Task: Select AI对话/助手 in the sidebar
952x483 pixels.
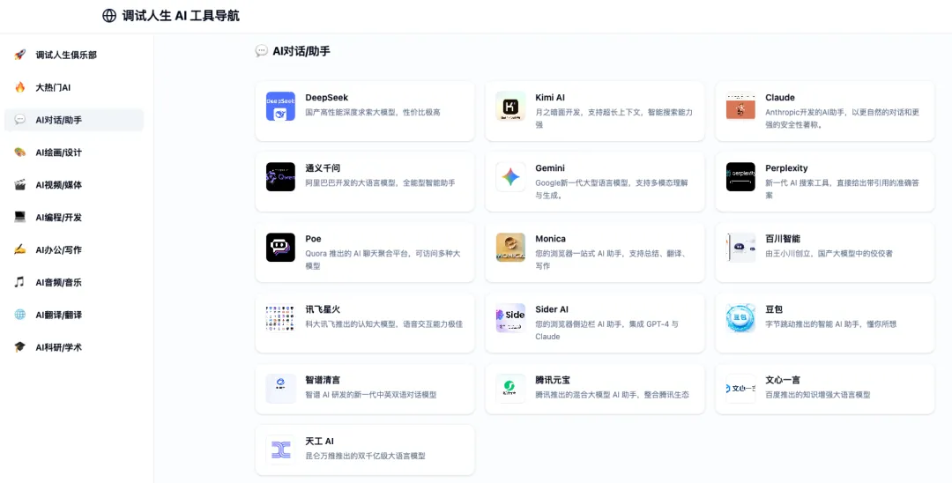Action: (74, 120)
